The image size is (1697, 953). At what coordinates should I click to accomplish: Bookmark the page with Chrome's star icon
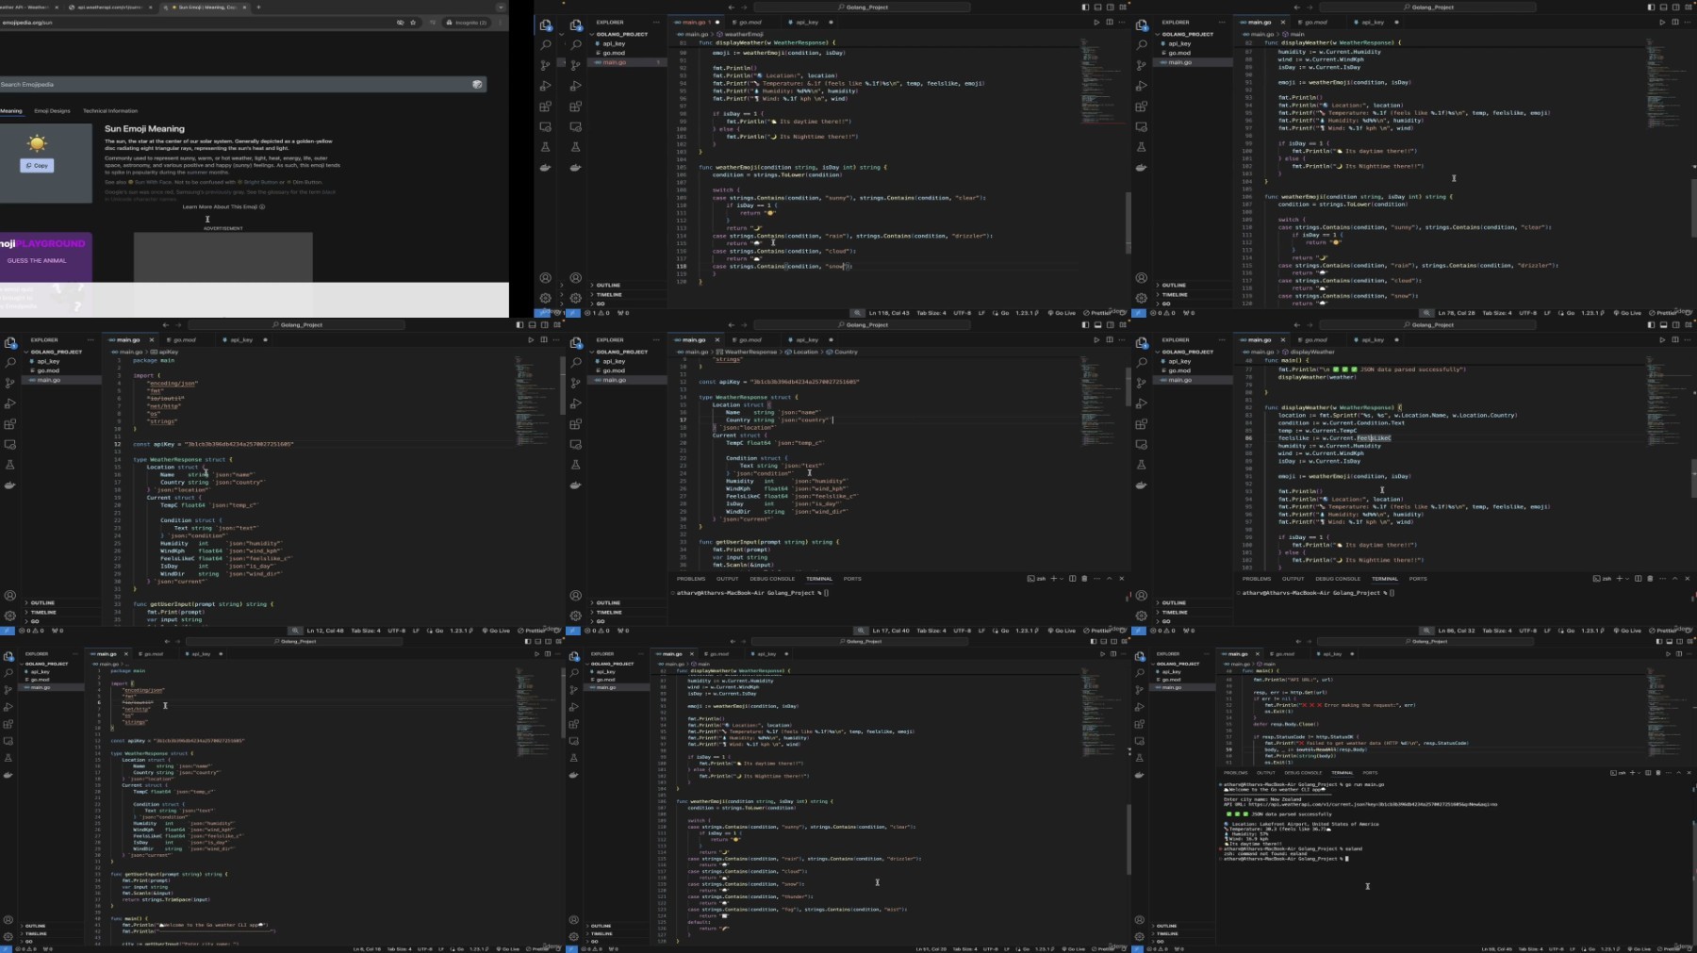tap(413, 23)
